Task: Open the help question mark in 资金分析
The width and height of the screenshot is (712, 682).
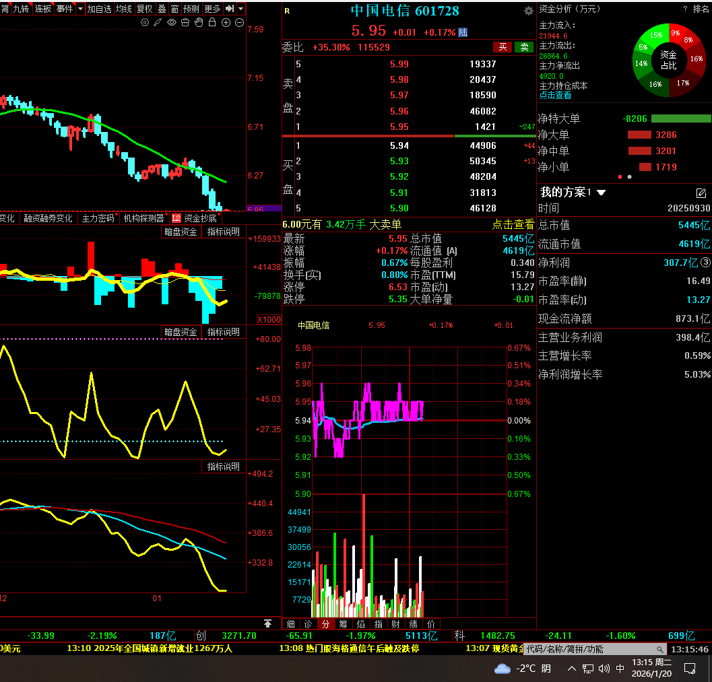Action: click(x=685, y=9)
